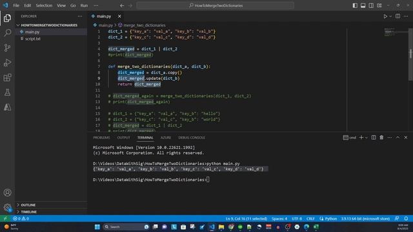The image size is (413, 232).
Task: Switch to the AZURE panel tab
Action: click(166, 137)
